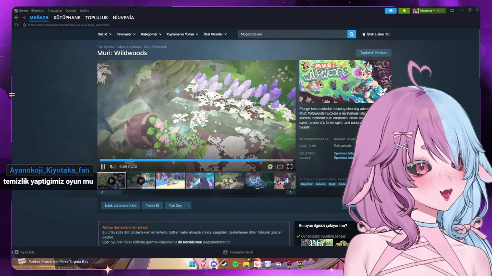Go back with the Steam back arrow
This screenshot has width=492, height=276.
(x=16, y=18)
